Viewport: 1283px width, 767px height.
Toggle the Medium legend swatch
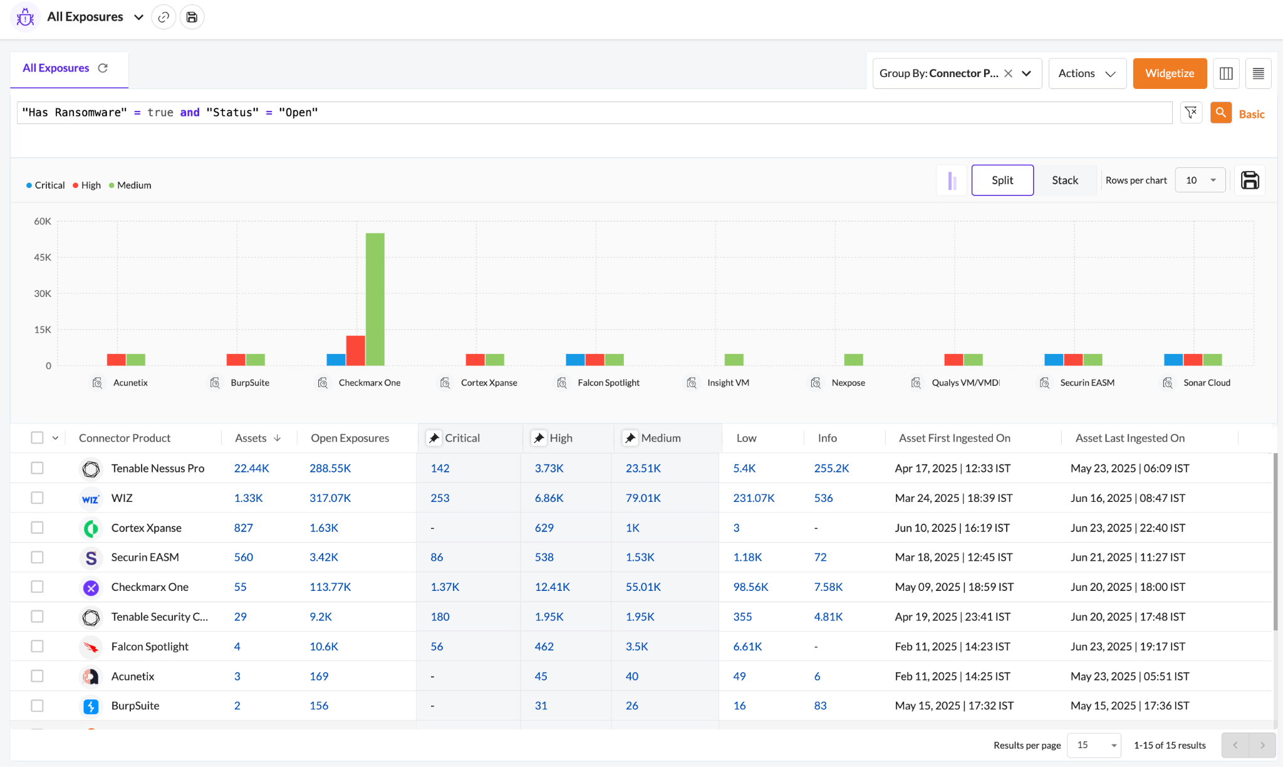pos(112,185)
